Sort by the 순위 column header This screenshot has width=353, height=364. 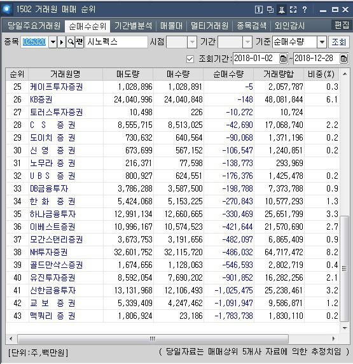(17, 74)
